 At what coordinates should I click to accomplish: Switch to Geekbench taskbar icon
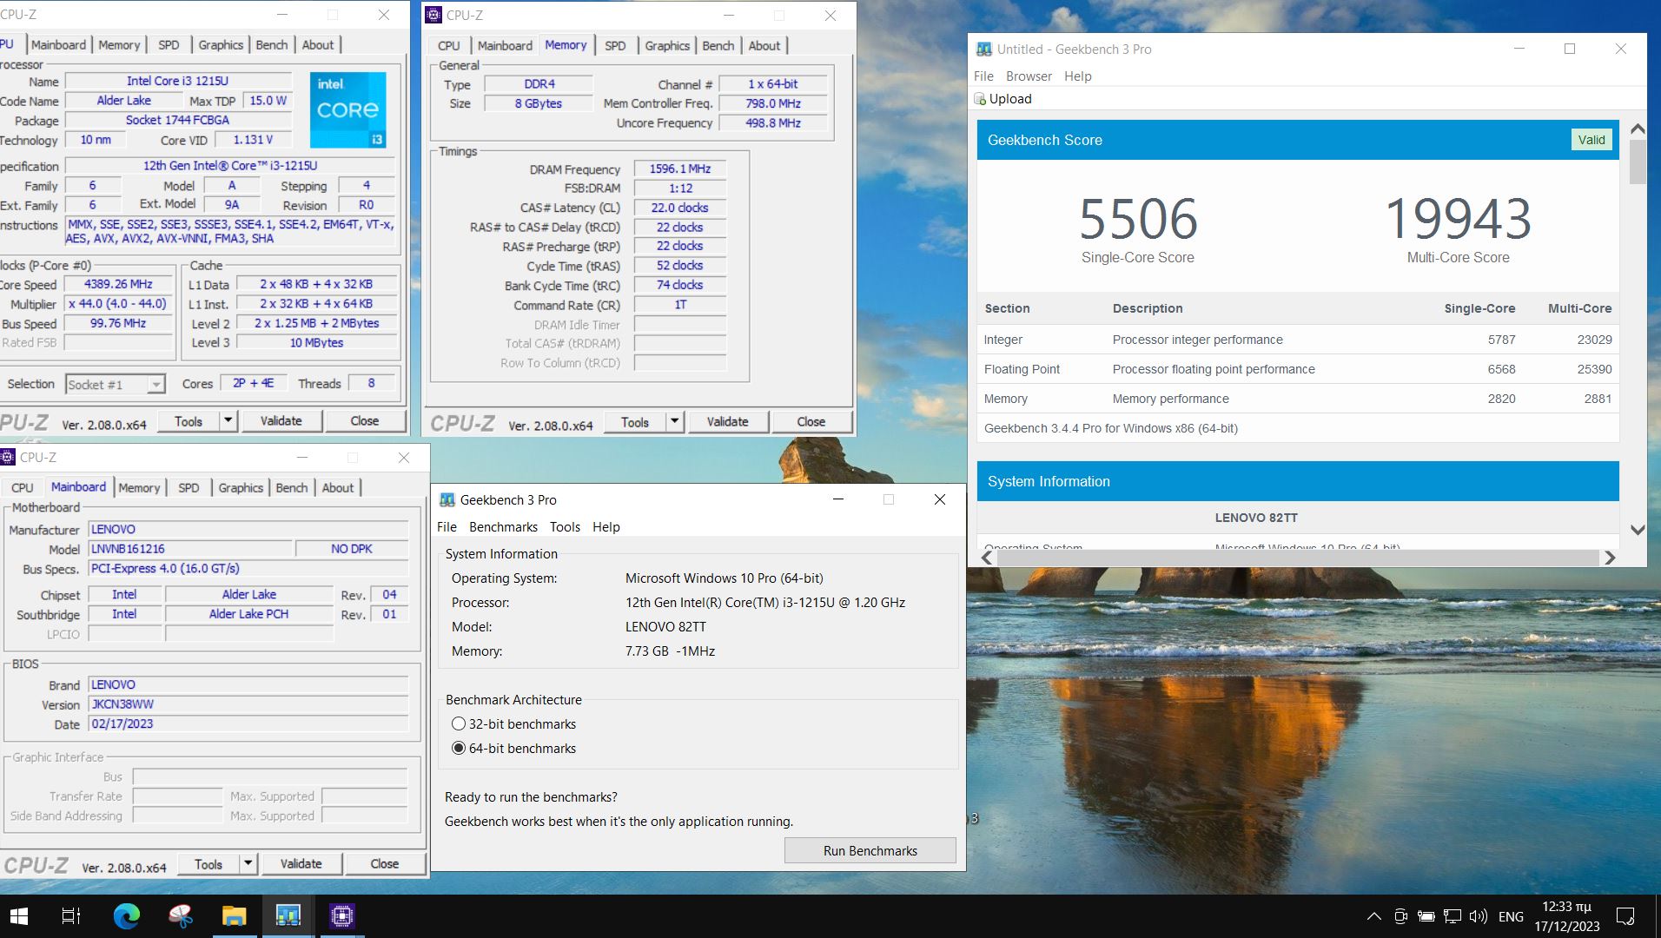point(288,915)
